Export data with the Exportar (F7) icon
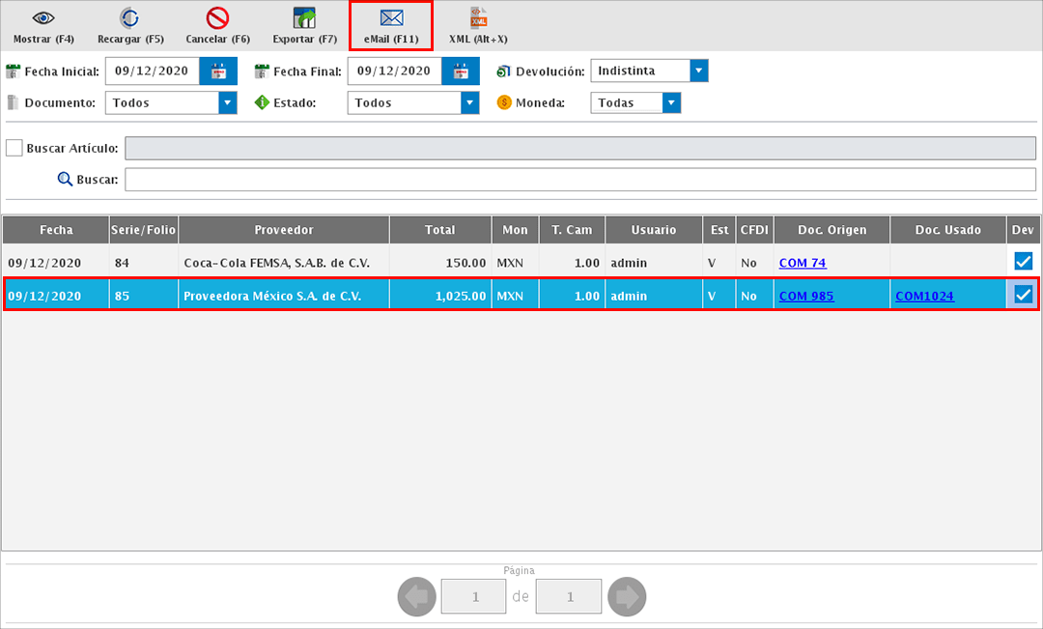The width and height of the screenshot is (1043, 629). coord(304,18)
